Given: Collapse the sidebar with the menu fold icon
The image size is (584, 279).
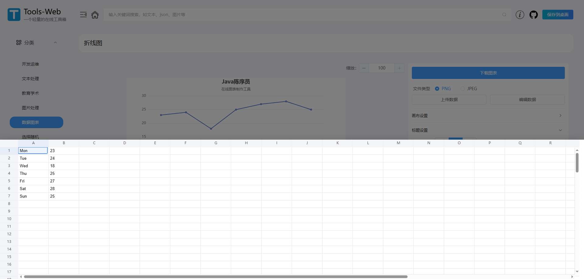Looking at the screenshot, I should [83, 15].
